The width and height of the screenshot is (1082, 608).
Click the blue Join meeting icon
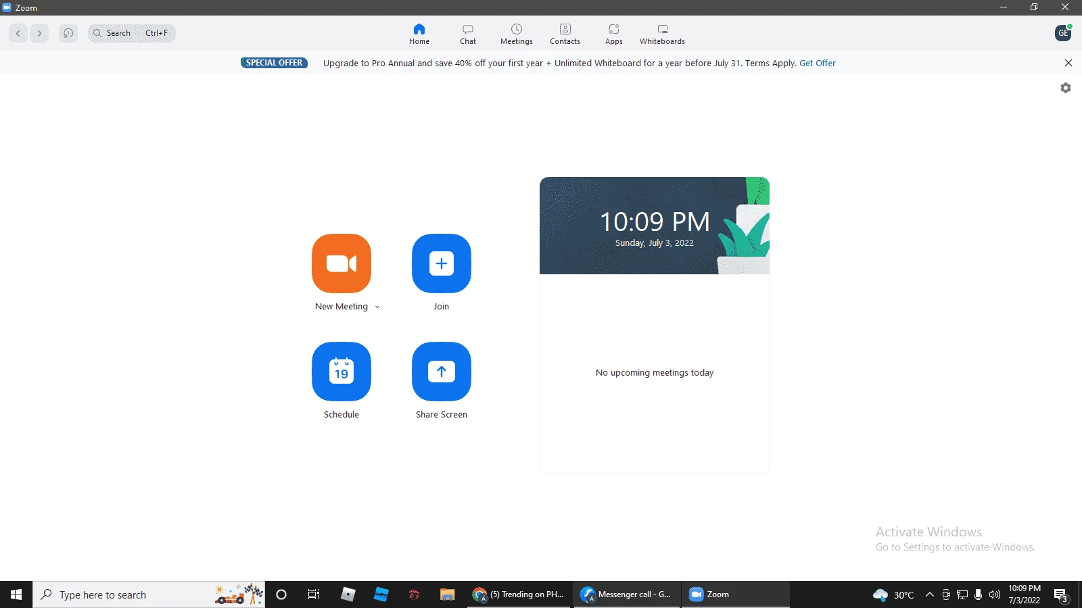[442, 263]
